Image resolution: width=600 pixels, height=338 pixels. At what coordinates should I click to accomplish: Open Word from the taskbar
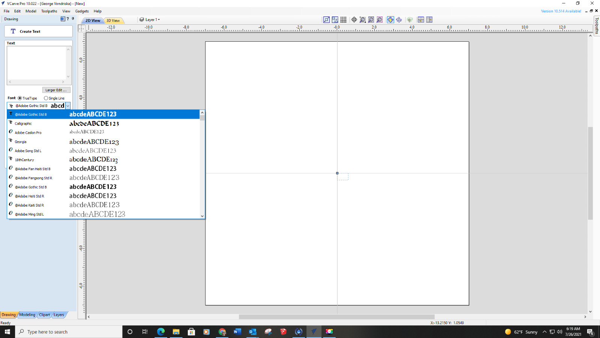[237, 332]
